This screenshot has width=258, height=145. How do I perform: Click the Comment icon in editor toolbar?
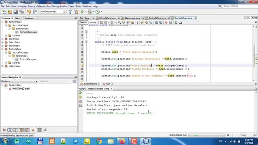point(176,23)
